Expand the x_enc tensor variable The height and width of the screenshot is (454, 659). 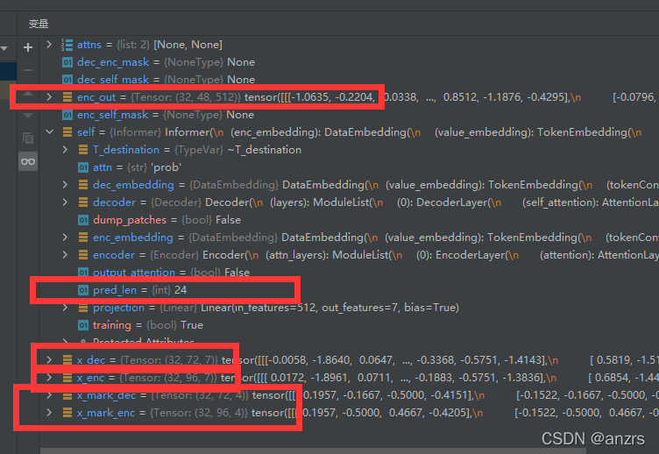coord(49,378)
